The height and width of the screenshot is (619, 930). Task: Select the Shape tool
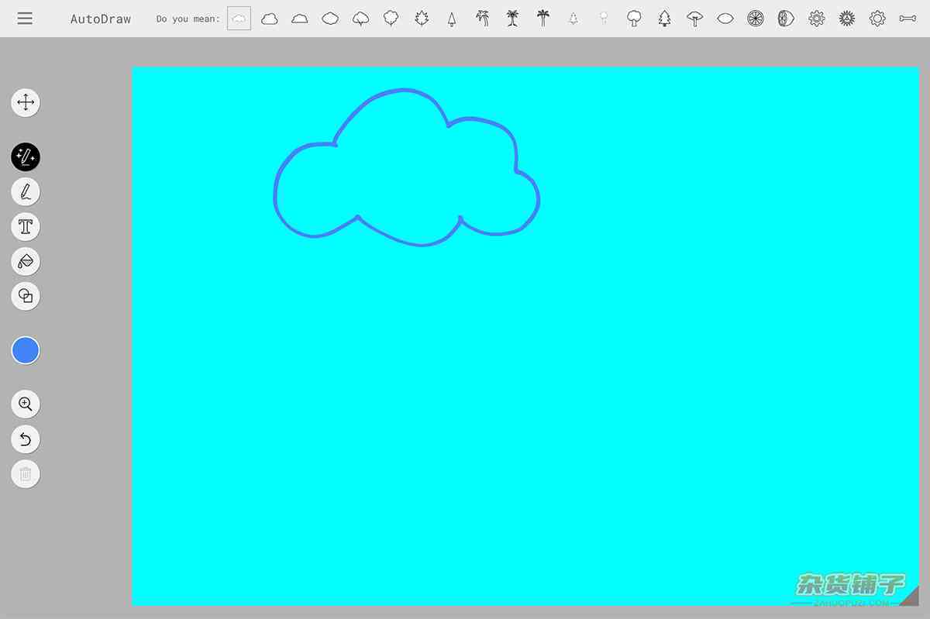tap(26, 296)
